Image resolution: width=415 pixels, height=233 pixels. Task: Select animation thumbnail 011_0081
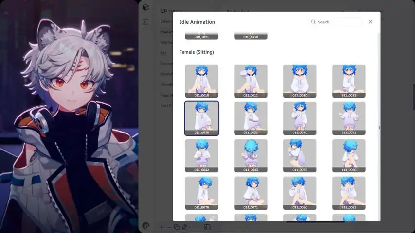349,193
